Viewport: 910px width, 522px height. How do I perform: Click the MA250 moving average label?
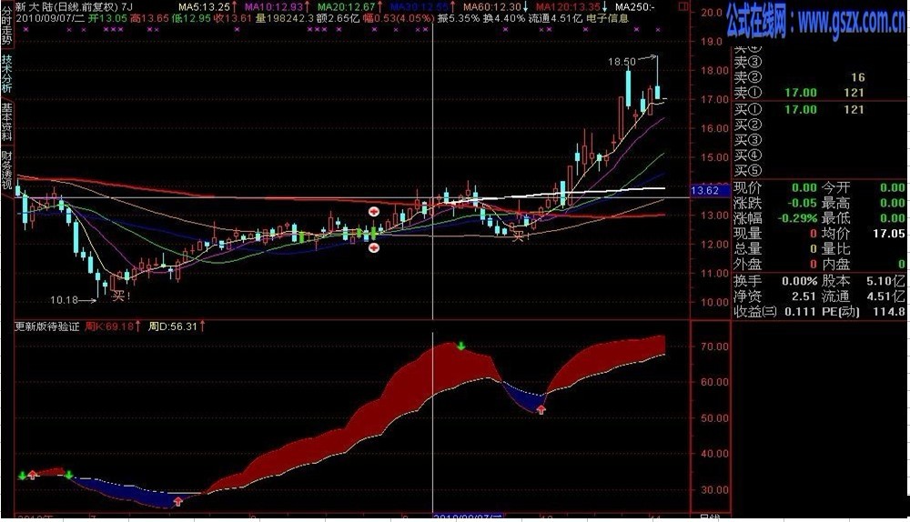[635, 7]
